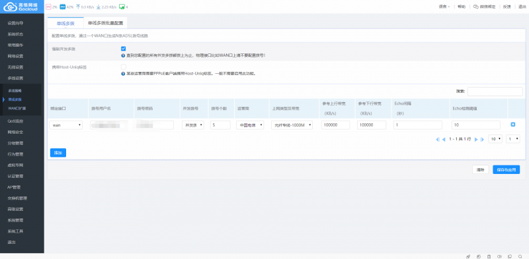Click the upload speed arrow icon
Screen dimensions: 529x259
[78, 7]
